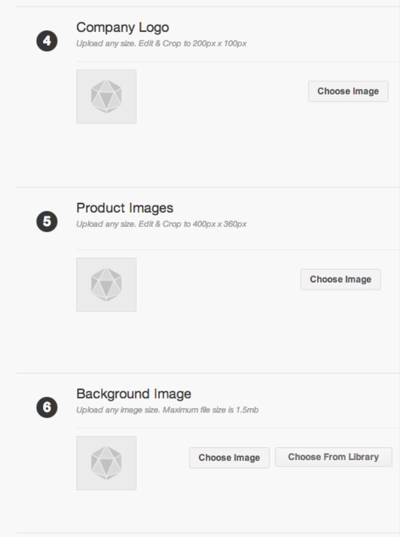This screenshot has width=400, height=537.
Task: Click the Company Logo section heading
Action: (x=123, y=28)
